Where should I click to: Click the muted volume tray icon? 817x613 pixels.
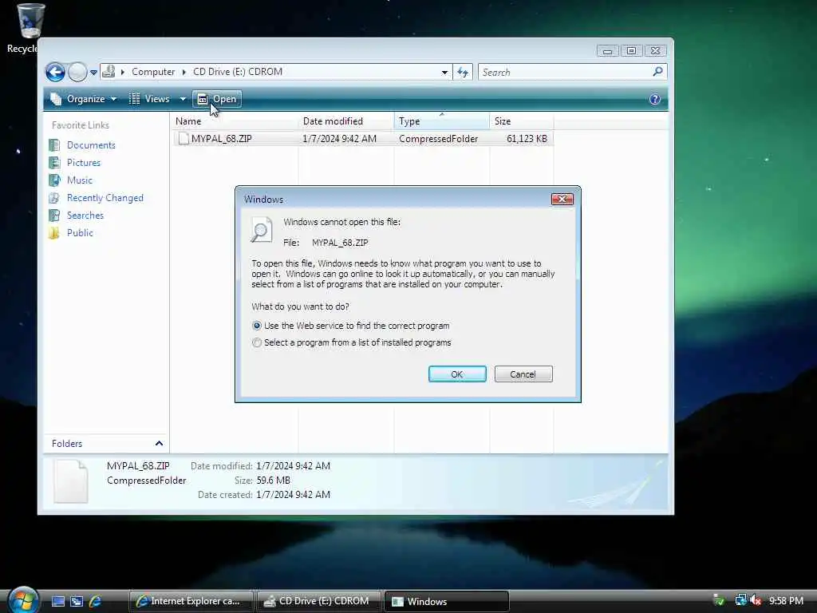click(756, 600)
